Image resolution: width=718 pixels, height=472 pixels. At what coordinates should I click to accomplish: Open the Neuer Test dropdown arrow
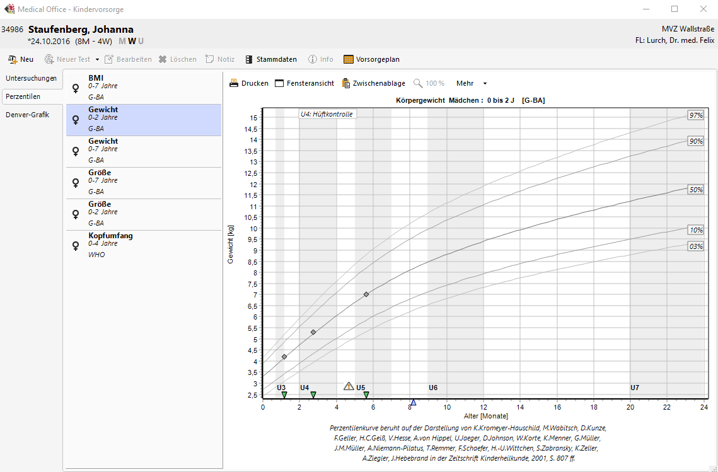click(x=97, y=59)
